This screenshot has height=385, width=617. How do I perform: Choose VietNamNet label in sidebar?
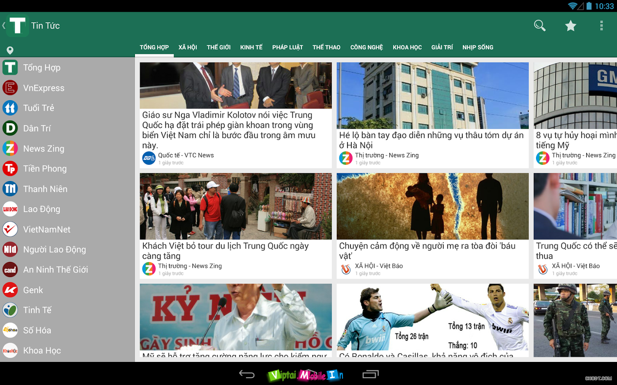[47, 230]
